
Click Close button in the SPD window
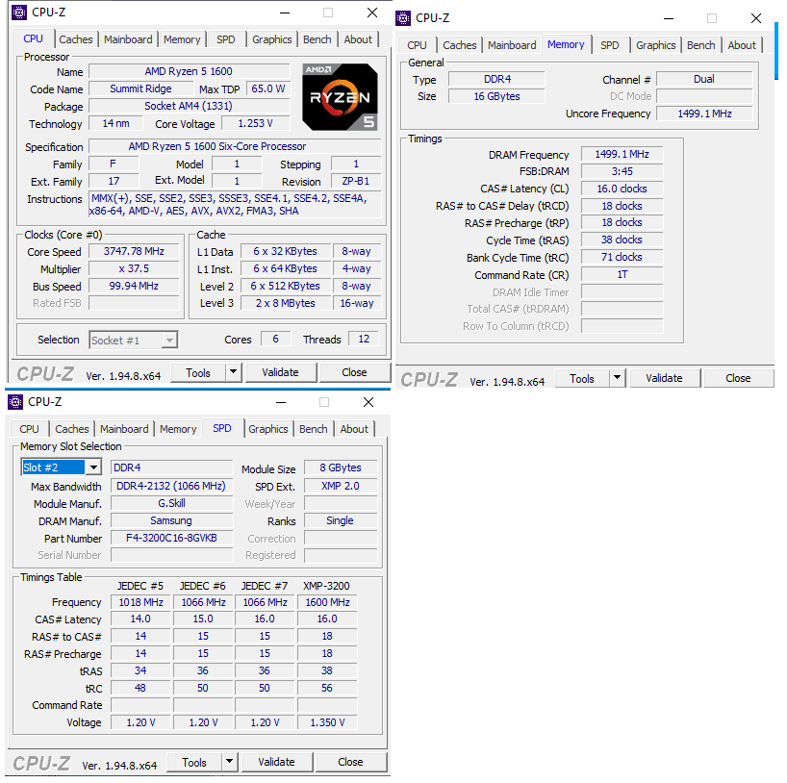pos(350,762)
